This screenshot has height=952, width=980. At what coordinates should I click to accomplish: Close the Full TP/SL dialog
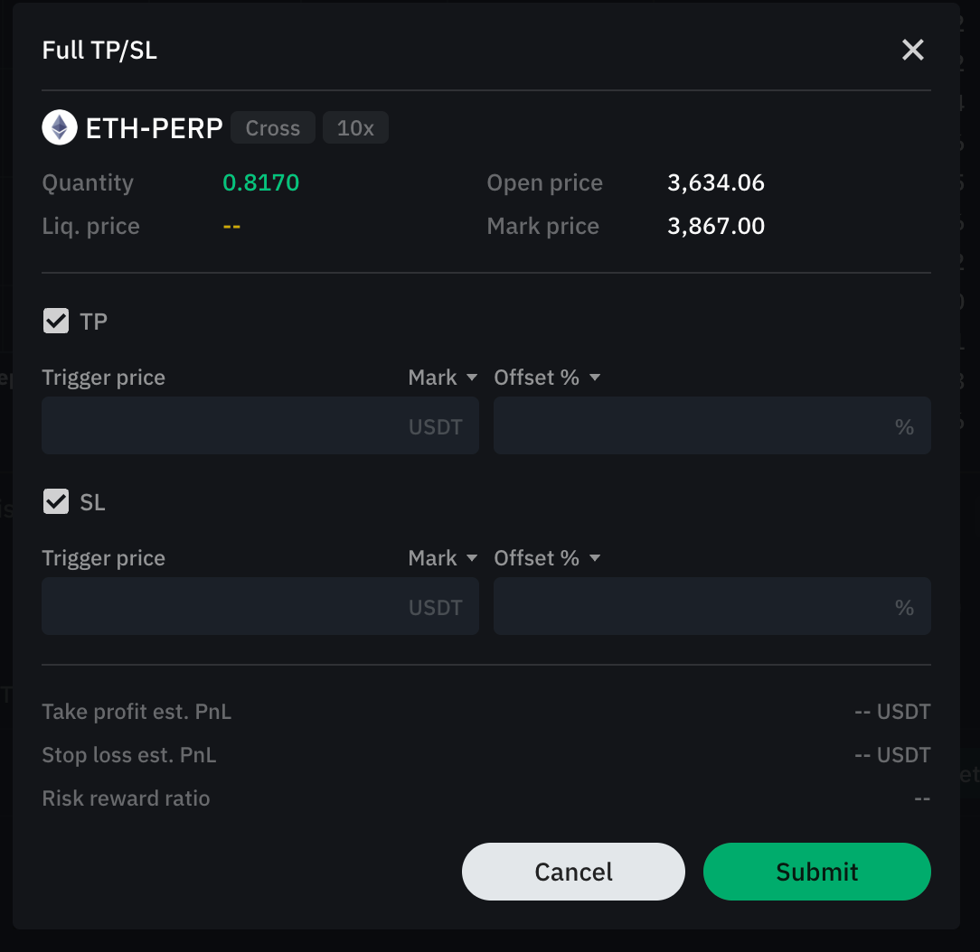click(x=912, y=50)
